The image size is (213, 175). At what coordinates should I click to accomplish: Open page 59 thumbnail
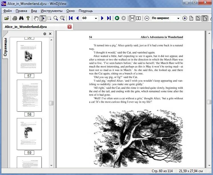tap(29, 134)
